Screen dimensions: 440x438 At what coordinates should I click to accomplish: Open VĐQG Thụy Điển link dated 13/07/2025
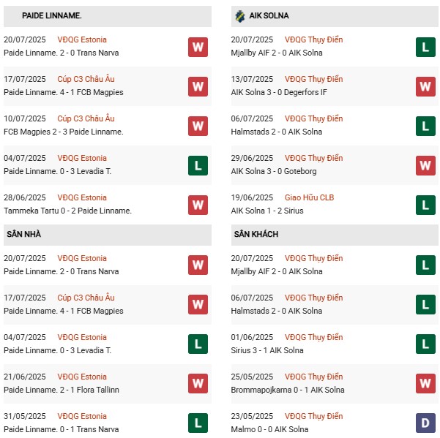(315, 79)
